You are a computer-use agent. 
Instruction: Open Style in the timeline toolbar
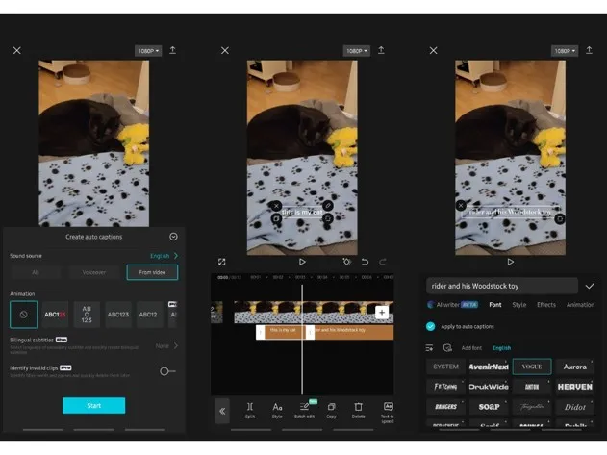(277, 411)
